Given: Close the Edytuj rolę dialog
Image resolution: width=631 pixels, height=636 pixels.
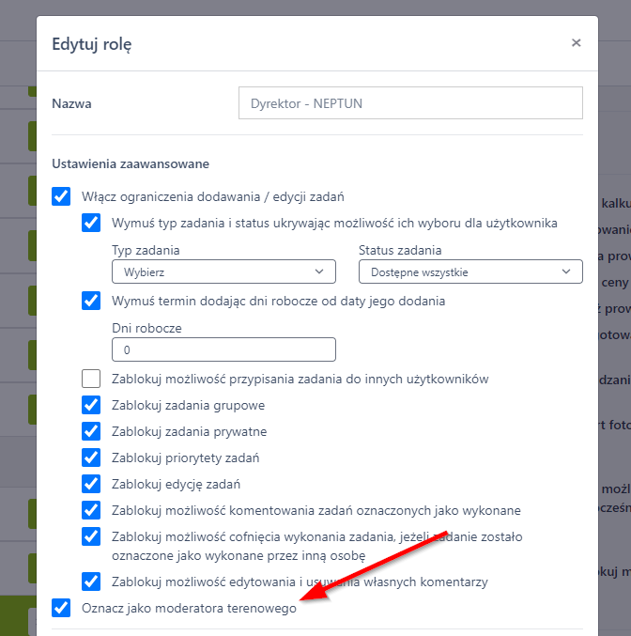Looking at the screenshot, I should click(x=576, y=42).
